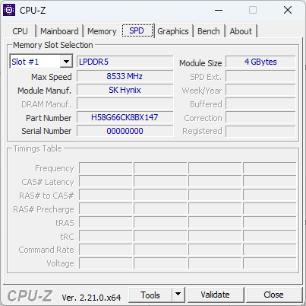Click the Module Size 4 GBytes field

point(260,62)
